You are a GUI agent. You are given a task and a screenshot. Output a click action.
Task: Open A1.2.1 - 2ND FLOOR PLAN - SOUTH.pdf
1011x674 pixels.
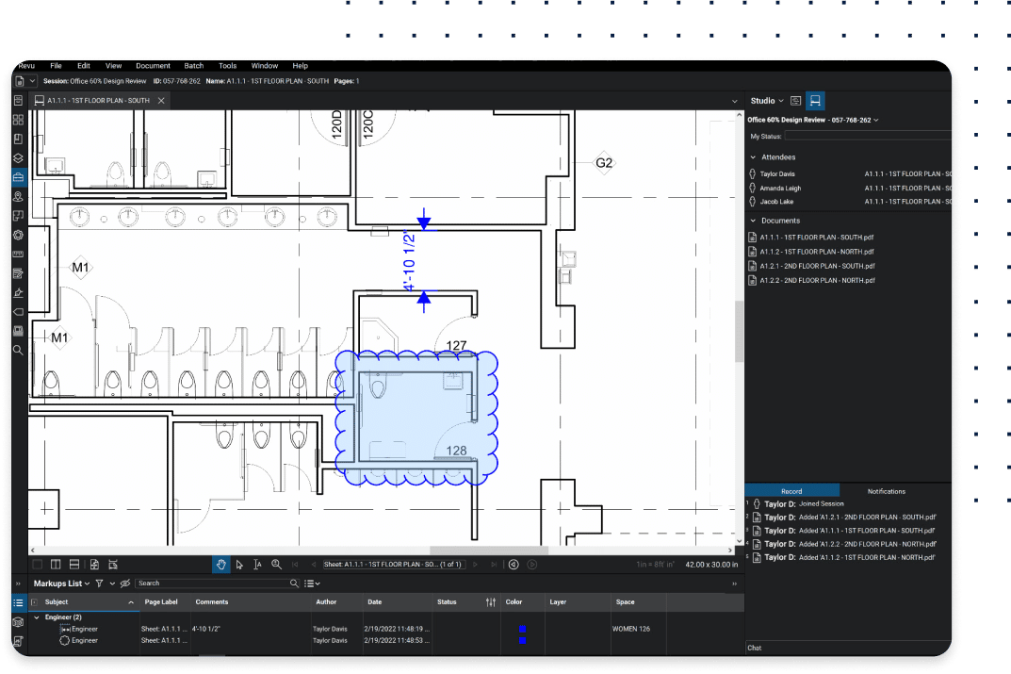(817, 266)
